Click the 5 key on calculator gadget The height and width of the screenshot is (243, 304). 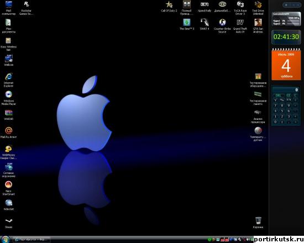point(282,111)
